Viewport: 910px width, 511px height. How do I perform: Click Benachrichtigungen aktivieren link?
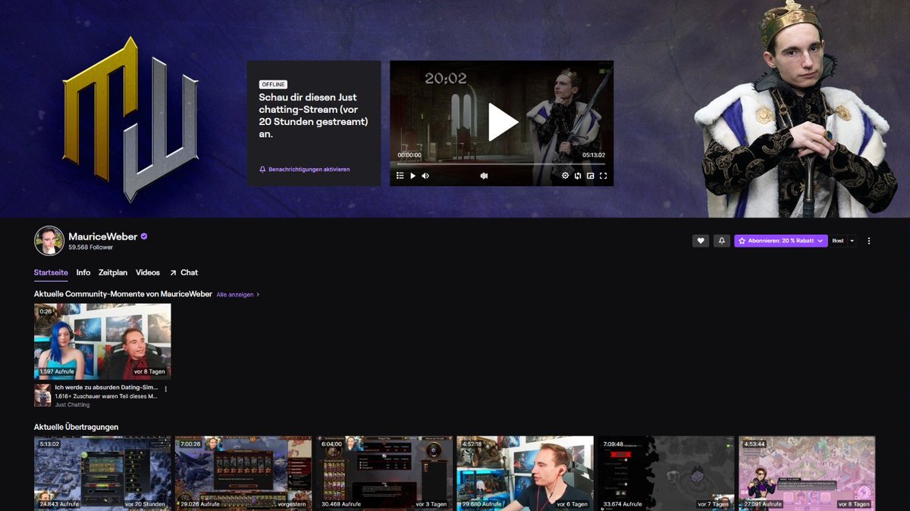(304, 170)
